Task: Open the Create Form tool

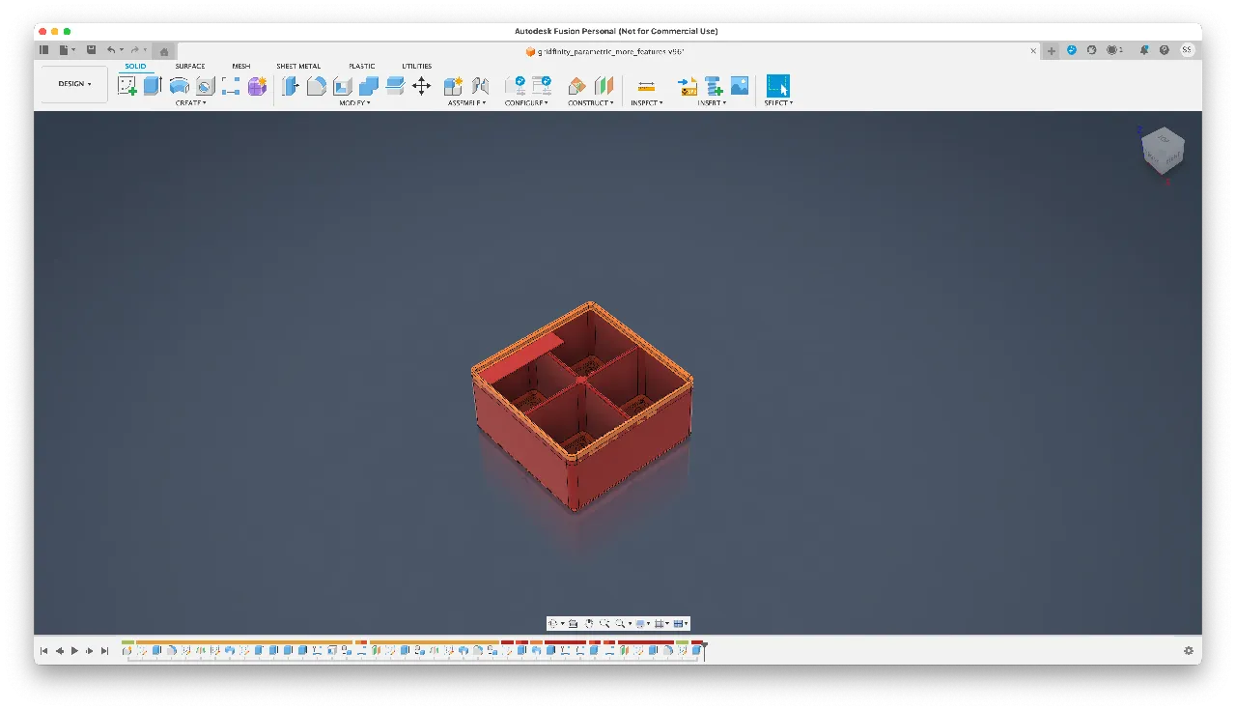Action: 257,85
